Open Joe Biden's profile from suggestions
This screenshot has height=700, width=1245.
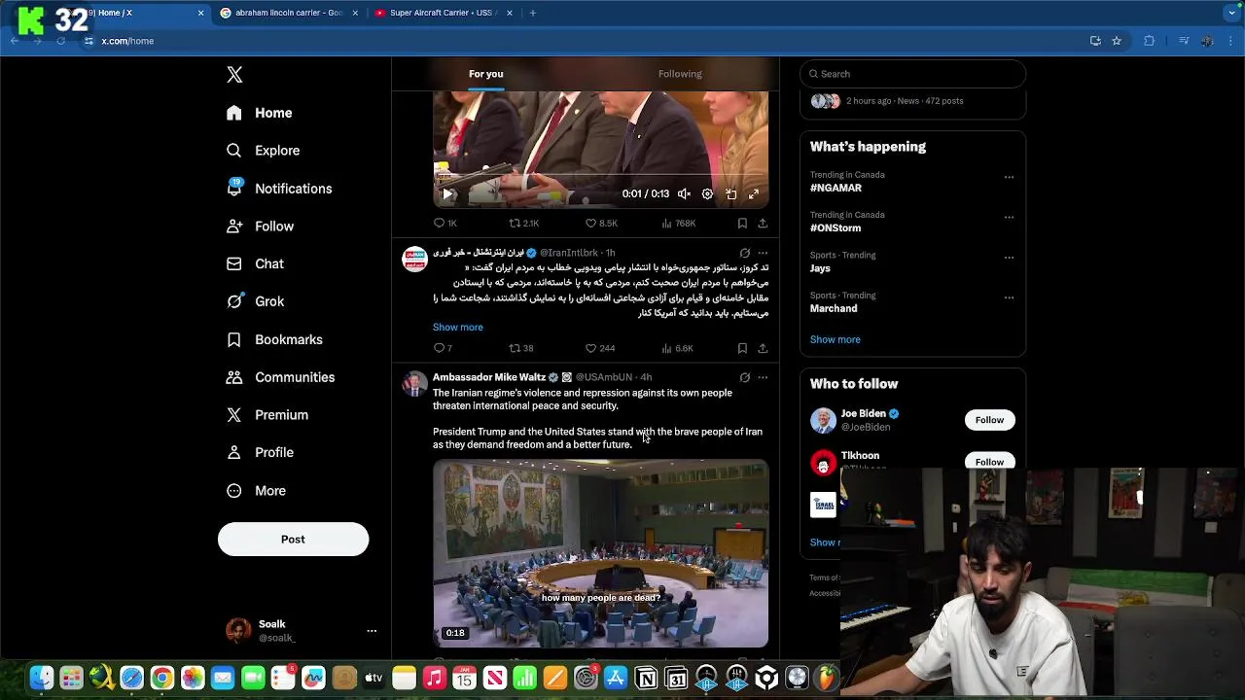click(864, 414)
